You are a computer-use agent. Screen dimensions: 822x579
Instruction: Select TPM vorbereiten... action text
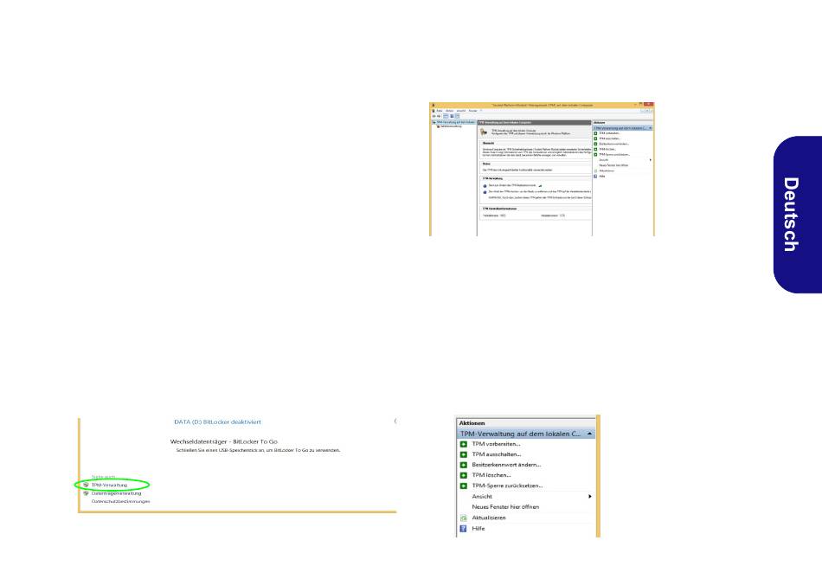(x=496, y=444)
